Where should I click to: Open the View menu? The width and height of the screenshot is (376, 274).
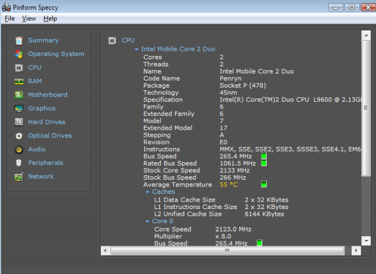[x=29, y=19]
